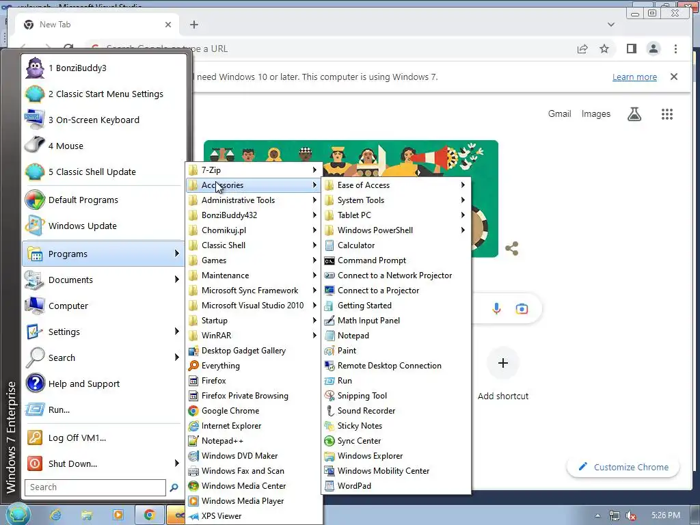Launch Sticky Notes
700x525 pixels.
[x=396, y=426]
